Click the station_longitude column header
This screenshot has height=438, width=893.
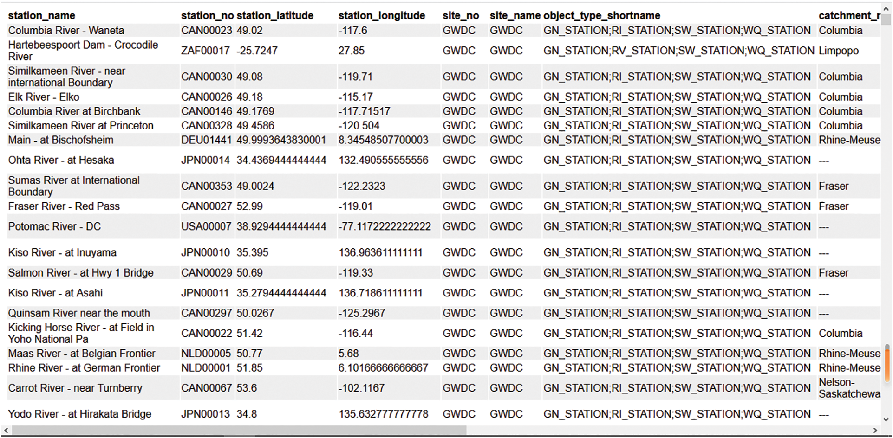pos(381,16)
